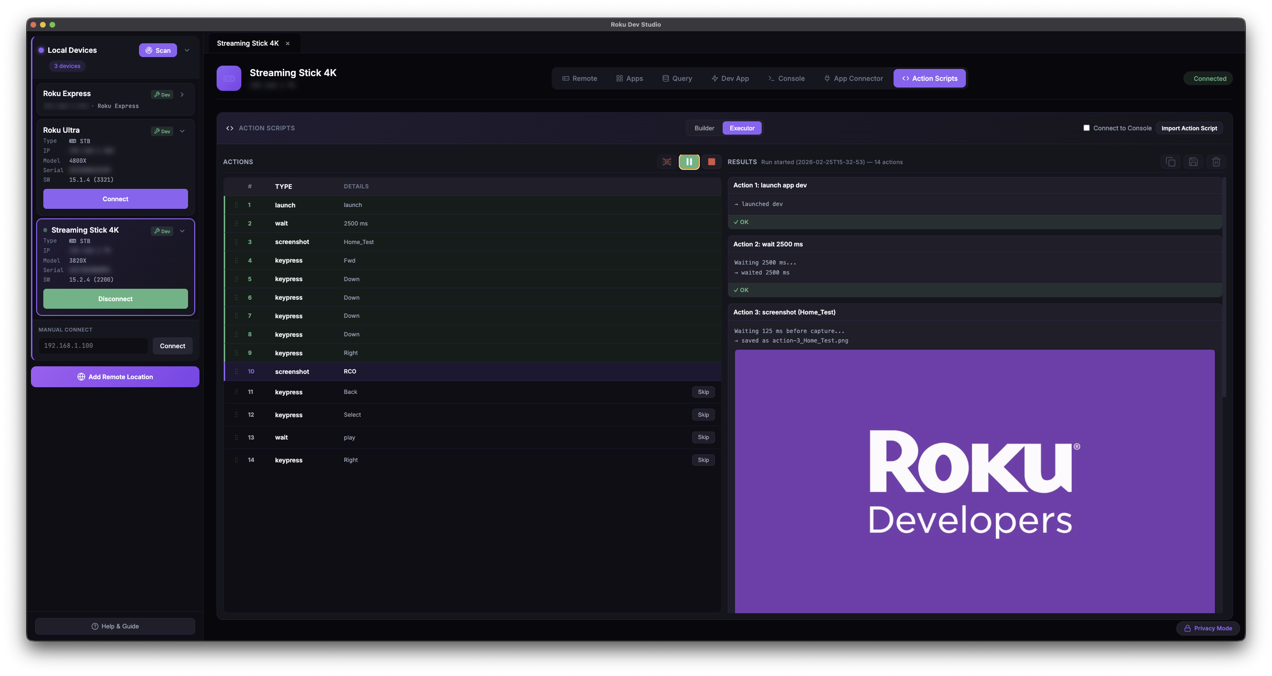Image resolution: width=1272 pixels, height=676 pixels.
Task: Collapse the Streaming Stick 4K device details
Action: click(x=182, y=231)
